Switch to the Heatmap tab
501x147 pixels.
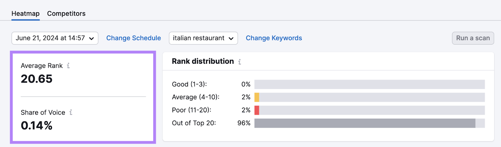pyautogui.click(x=25, y=14)
